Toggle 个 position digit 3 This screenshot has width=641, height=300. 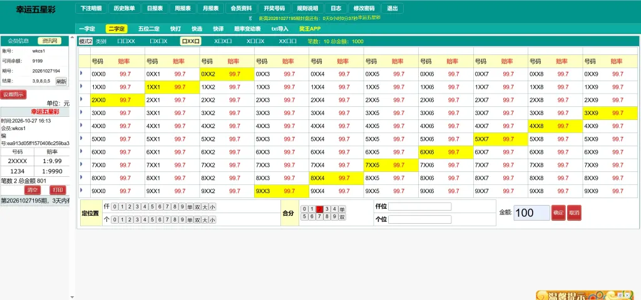[137, 220]
